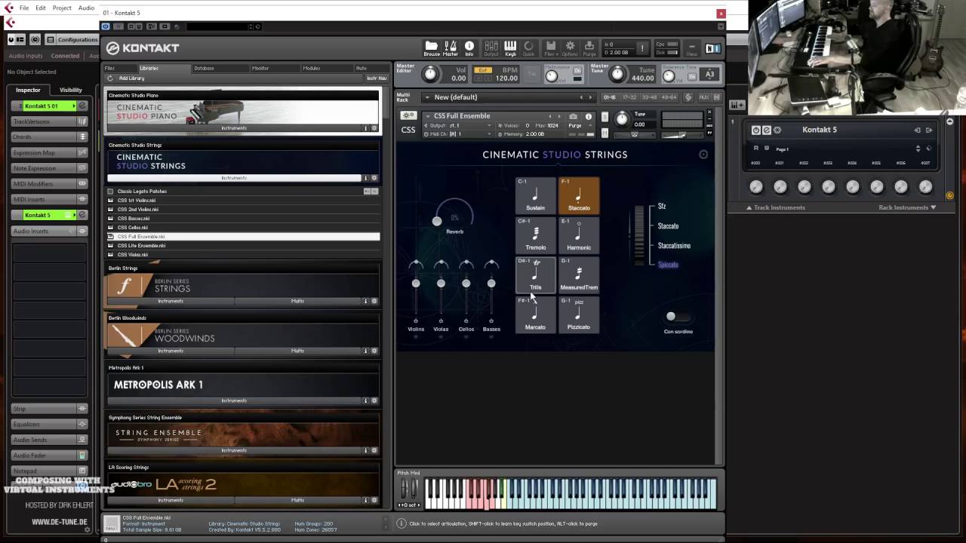Open the Files save menu

pos(551,48)
